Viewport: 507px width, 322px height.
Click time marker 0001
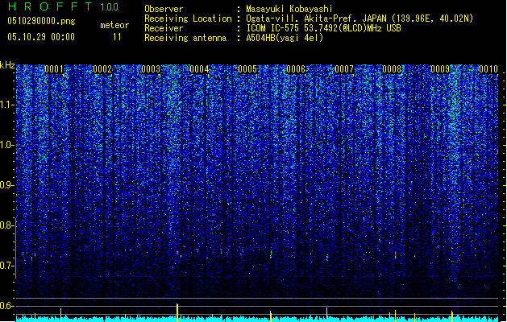[x=54, y=69]
